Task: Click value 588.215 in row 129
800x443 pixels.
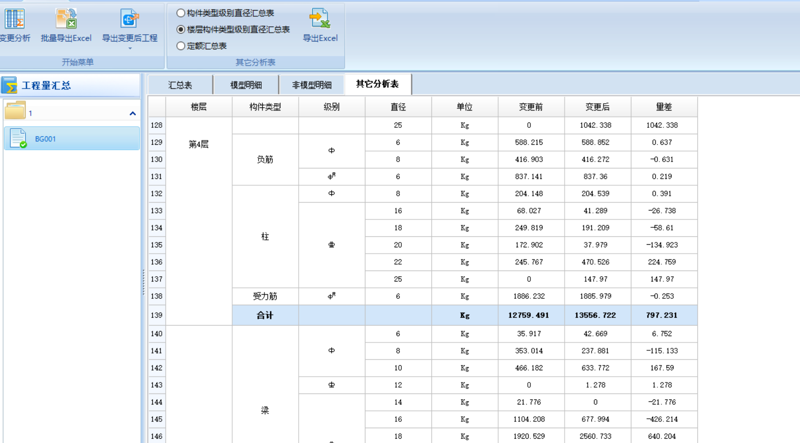Action: pyautogui.click(x=529, y=143)
